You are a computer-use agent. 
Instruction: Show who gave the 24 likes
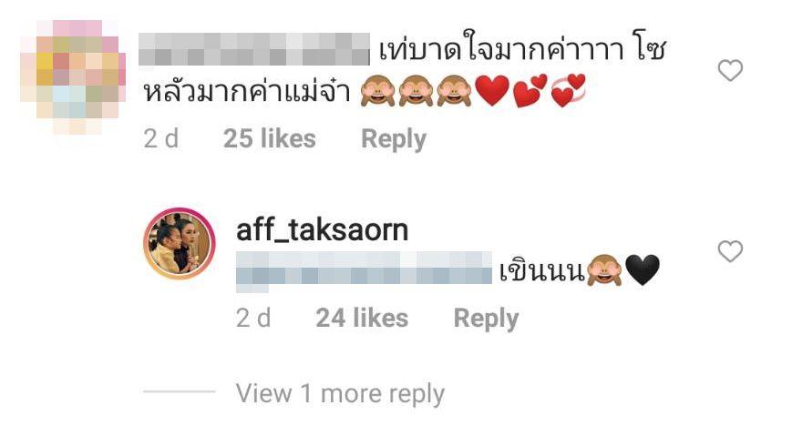coord(362,318)
